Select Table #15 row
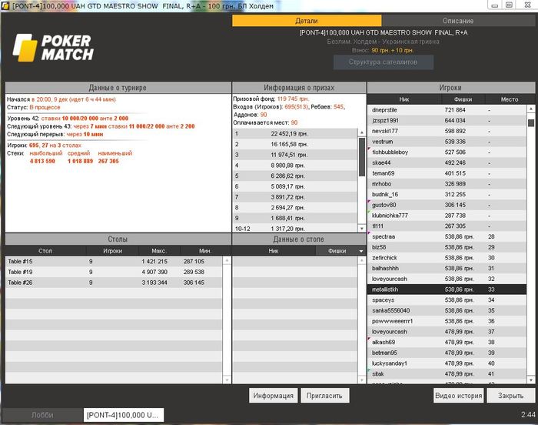538x425 pixels. [114, 261]
